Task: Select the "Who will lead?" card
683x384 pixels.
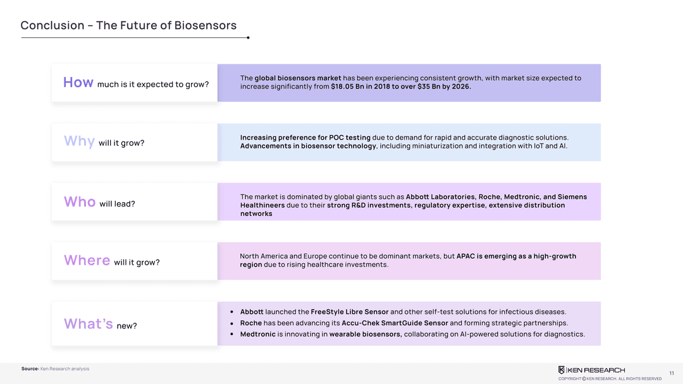Action: tap(135, 202)
